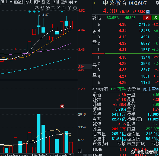Click the 总手 value 543.1万
The width and height of the screenshot is (159, 156).
coord(119,114)
